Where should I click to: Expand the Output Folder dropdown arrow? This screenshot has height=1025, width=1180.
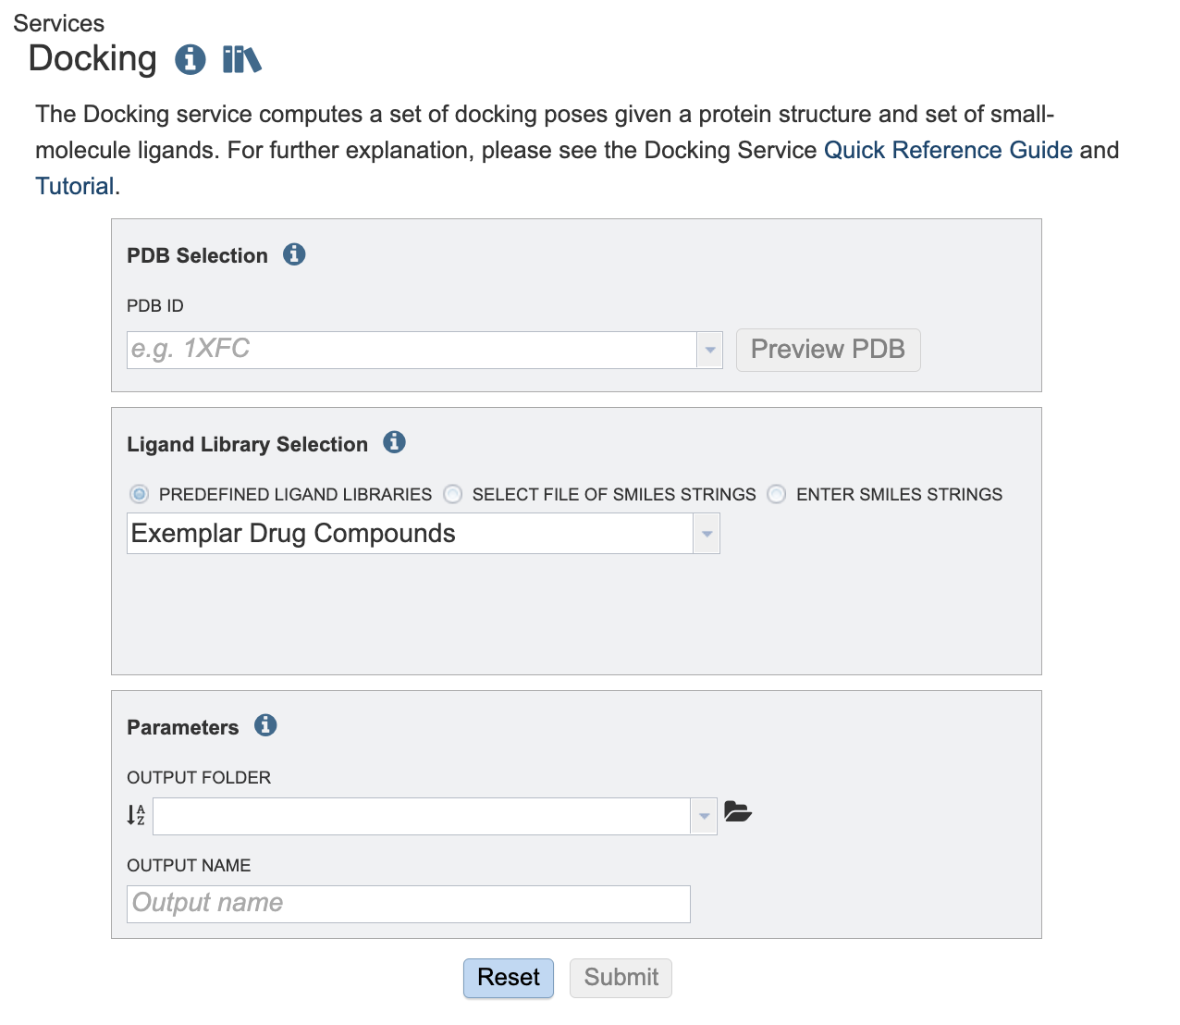click(704, 816)
